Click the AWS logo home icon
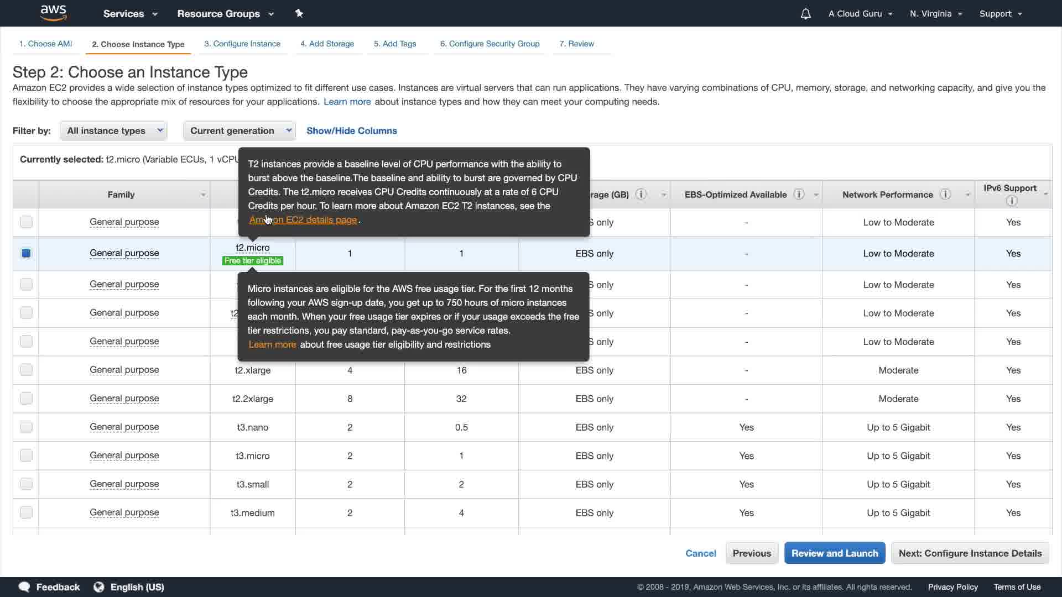Image resolution: width=1062 pixels, height=597 pixels. [54, 13]
